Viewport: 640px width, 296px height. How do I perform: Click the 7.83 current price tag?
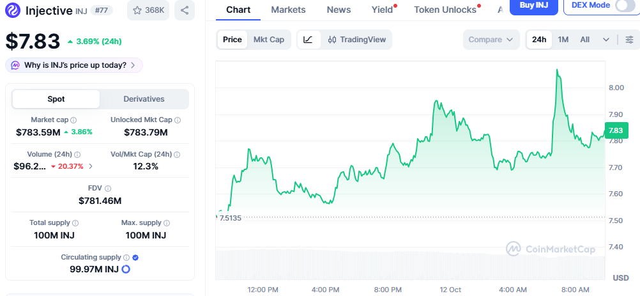pyautogui.click(x=616, y=130)
